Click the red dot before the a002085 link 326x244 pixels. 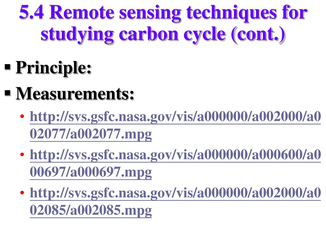(x=22, y=193)
